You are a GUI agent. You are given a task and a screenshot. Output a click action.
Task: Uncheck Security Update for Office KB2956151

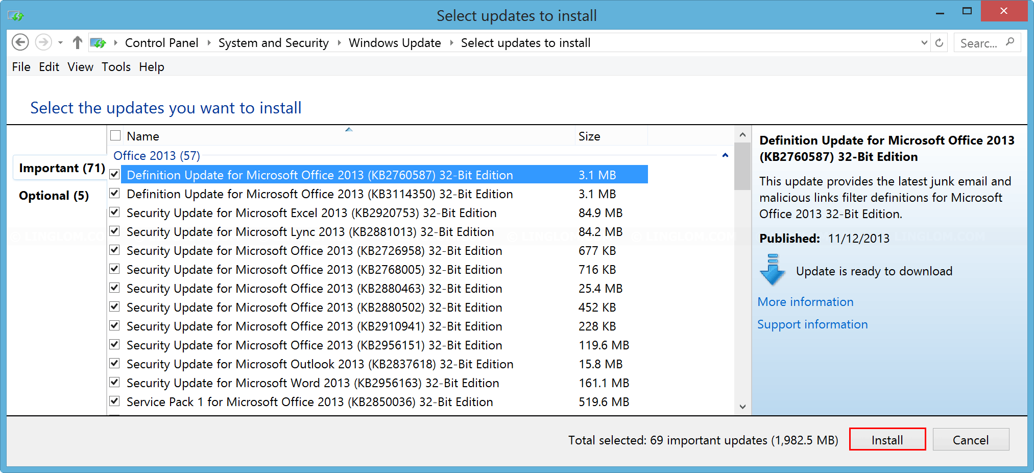(115, 344)
